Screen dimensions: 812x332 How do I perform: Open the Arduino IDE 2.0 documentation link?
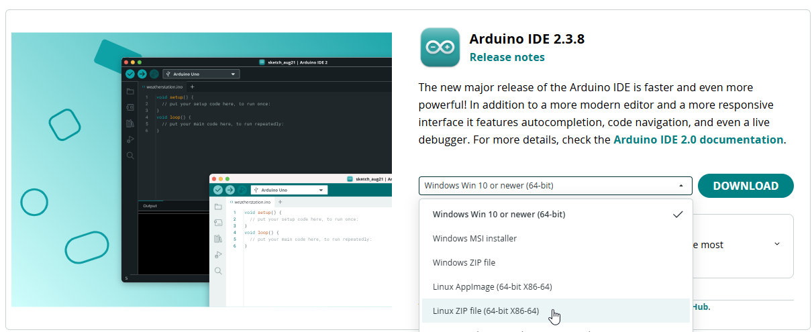point(699,140)
